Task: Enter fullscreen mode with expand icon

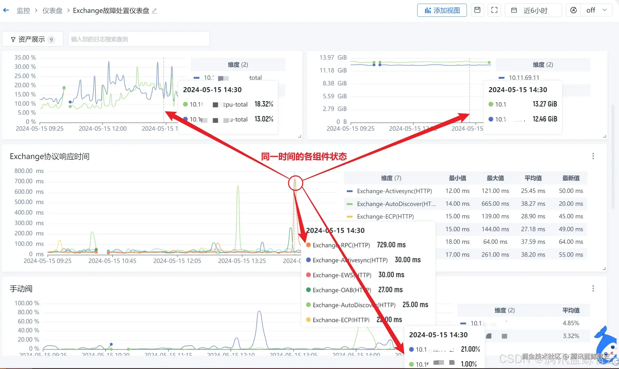Action: 494,10
